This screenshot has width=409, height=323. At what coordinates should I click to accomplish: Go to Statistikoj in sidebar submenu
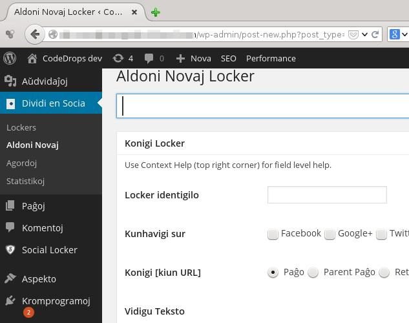click(25, 181)
